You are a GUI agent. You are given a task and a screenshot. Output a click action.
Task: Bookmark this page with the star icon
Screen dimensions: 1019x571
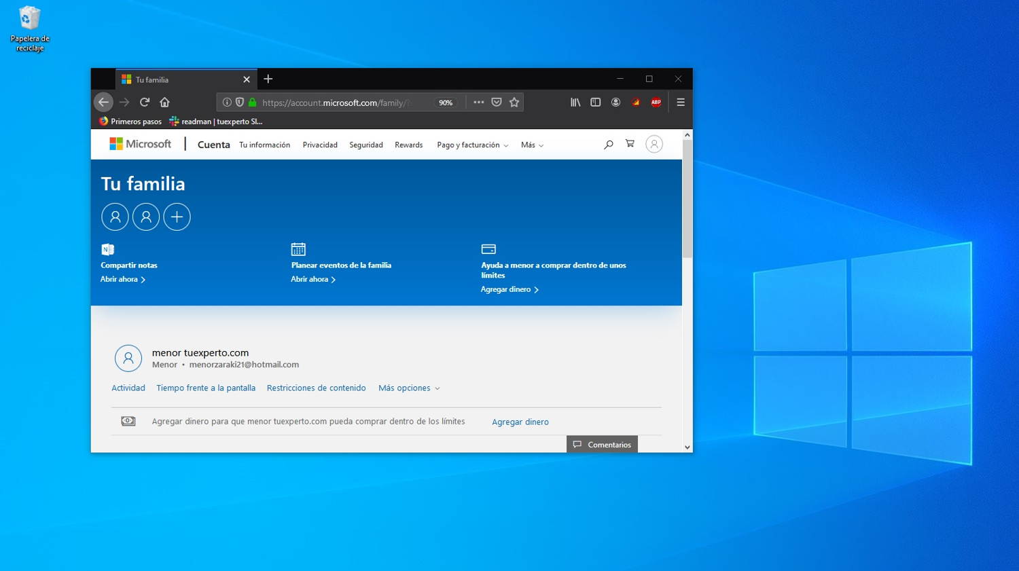click(x=514, y=103)
